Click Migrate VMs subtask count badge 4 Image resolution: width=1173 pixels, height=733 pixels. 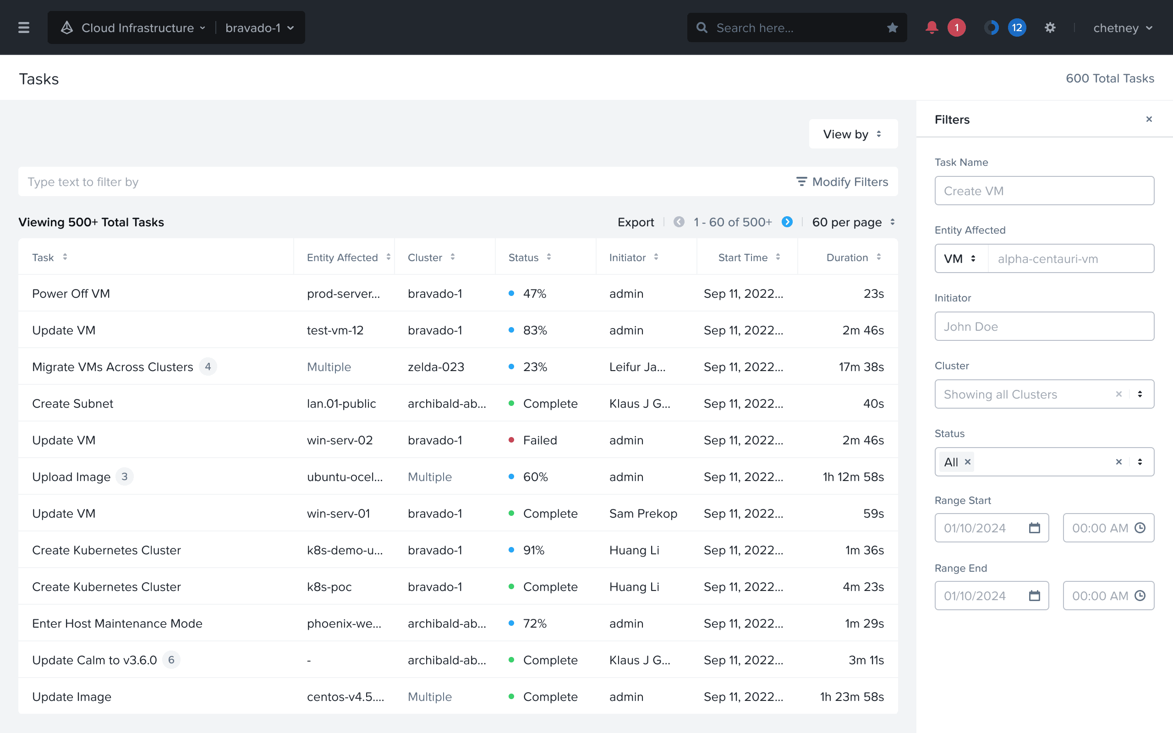pyautogui.click(x=208, y=367)
